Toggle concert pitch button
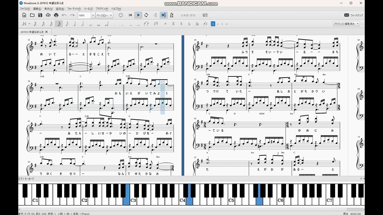This screenshot has width=383, height=215. tap(188, 15)
